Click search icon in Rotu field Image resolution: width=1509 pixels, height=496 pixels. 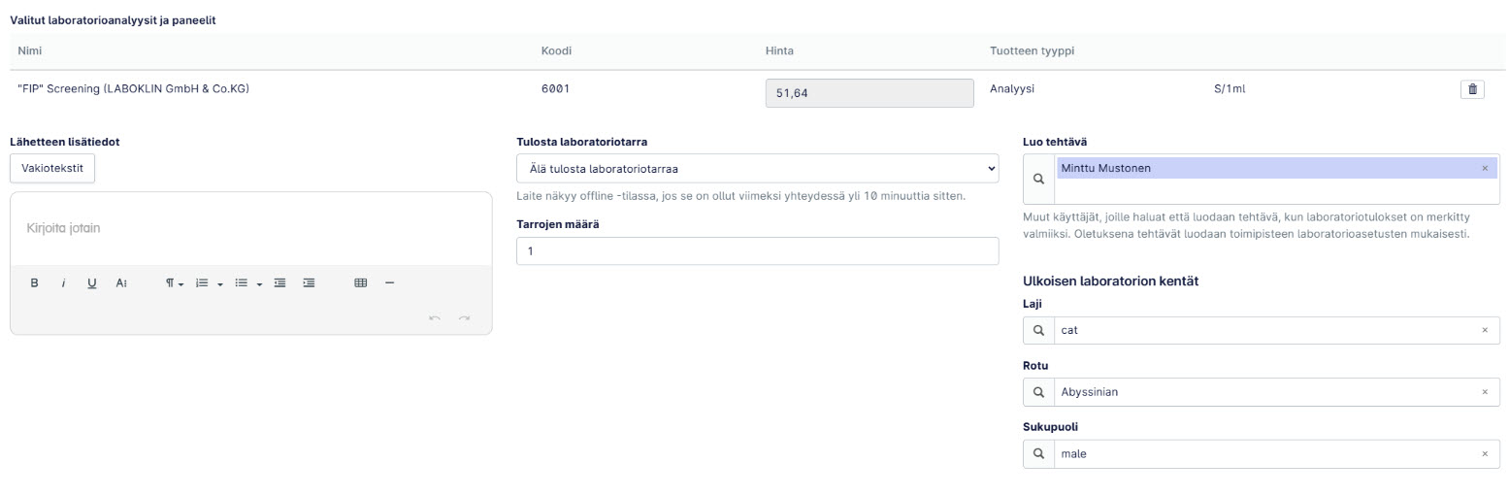coord(1038,392)
